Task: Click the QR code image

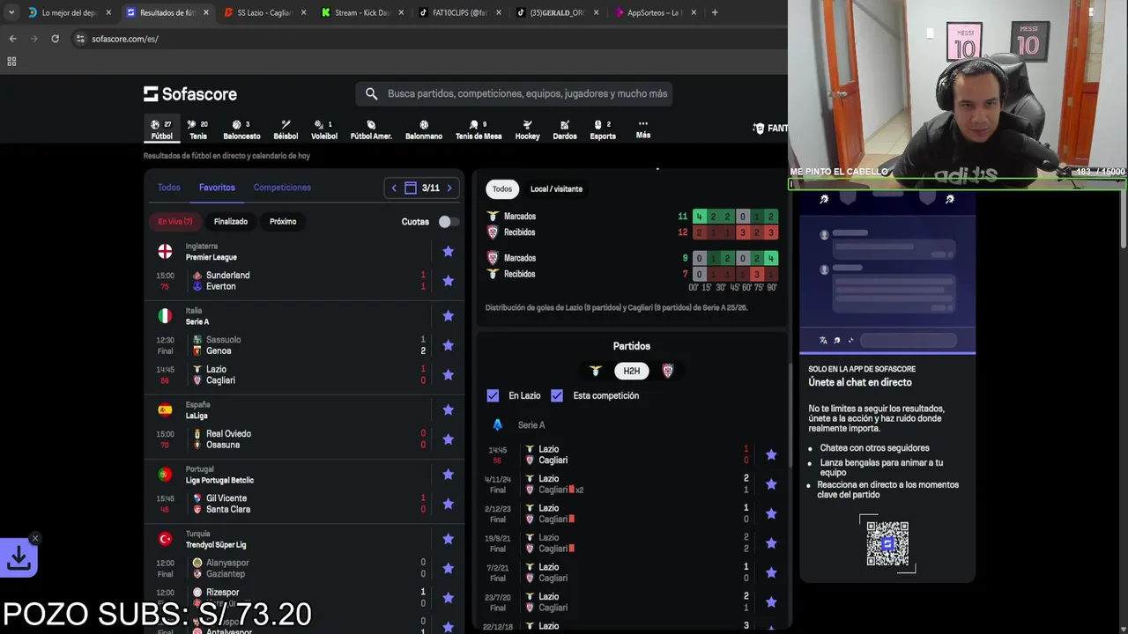Action: (x=887, y=543)
